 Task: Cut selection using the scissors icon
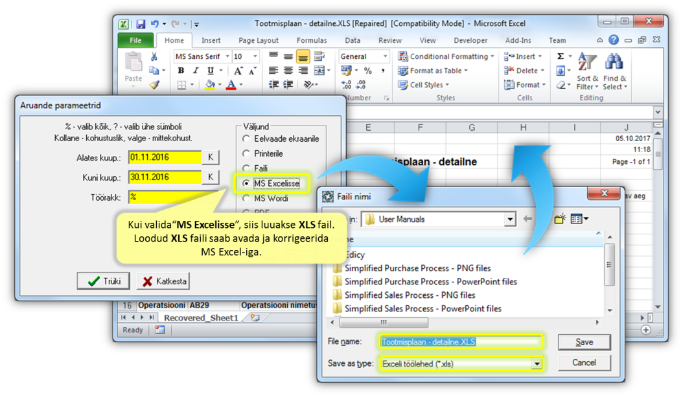coord(154,56)
